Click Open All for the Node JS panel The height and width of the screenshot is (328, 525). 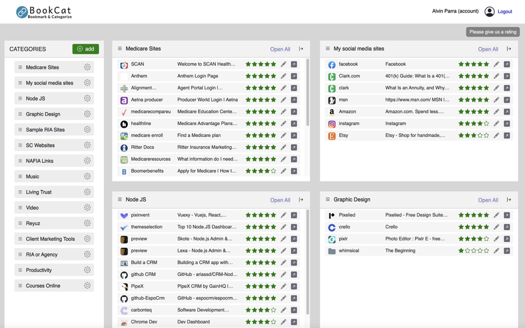(x=280, y=200)
